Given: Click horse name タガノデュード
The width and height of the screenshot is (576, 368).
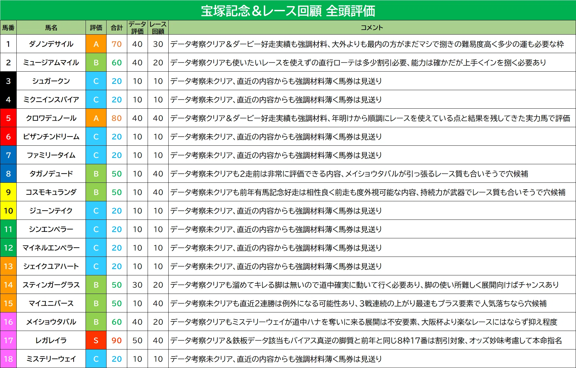Looking at the screenshot, I should (x=51, y=174).
